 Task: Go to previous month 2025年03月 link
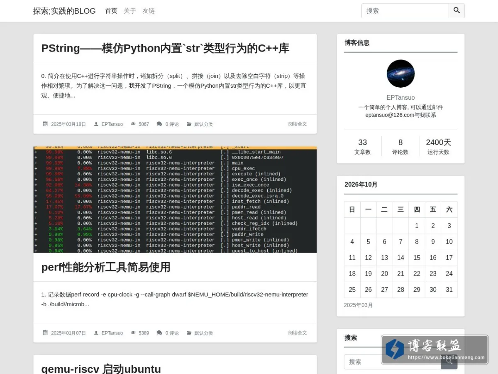point(359,305)
